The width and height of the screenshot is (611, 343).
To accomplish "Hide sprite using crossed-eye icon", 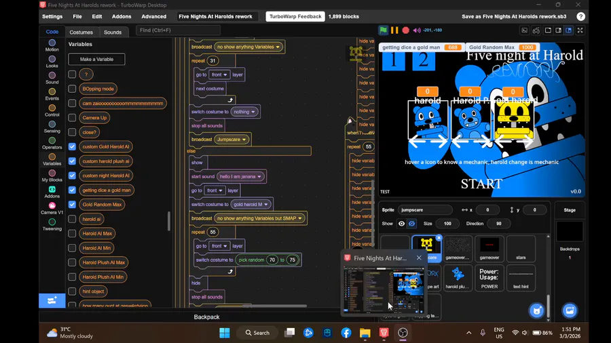I will (x=411, y=224).
